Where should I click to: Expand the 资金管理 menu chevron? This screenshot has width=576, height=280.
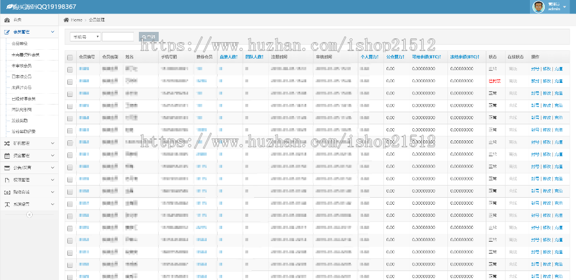52,156
